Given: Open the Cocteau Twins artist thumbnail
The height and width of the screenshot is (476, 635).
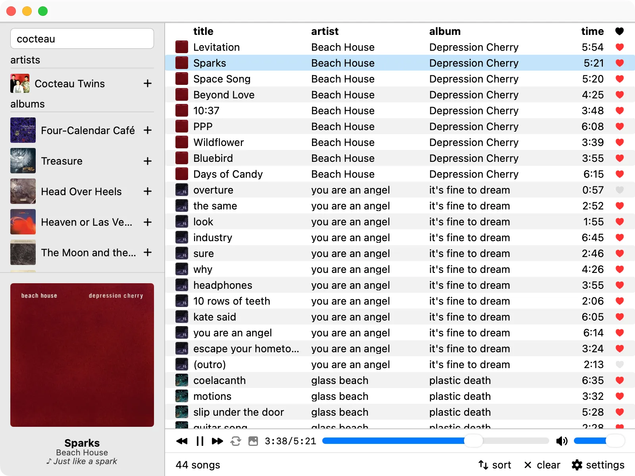Looking at the screenshot, I should (x=20, y=83).
